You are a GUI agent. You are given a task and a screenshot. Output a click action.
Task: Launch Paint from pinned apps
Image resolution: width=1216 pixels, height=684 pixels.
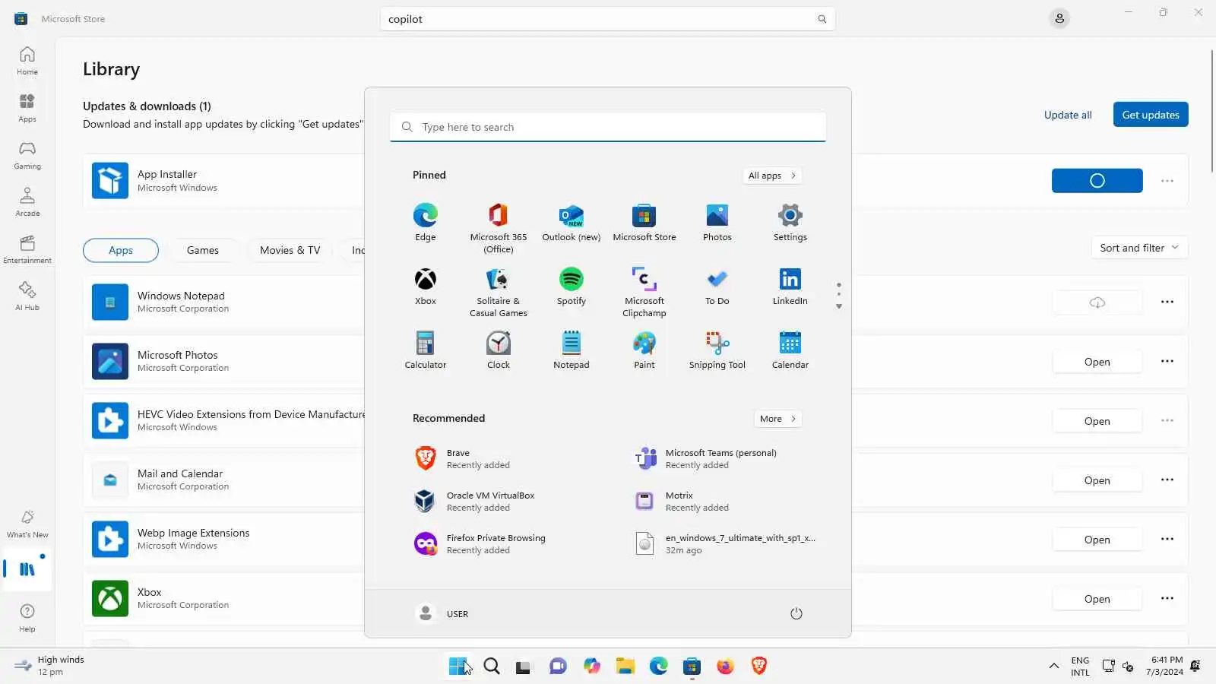tap(644, 350)
